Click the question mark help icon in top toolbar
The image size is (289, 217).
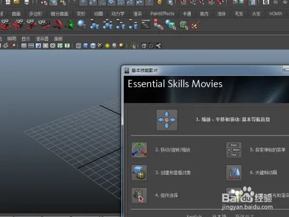(149, 2)
